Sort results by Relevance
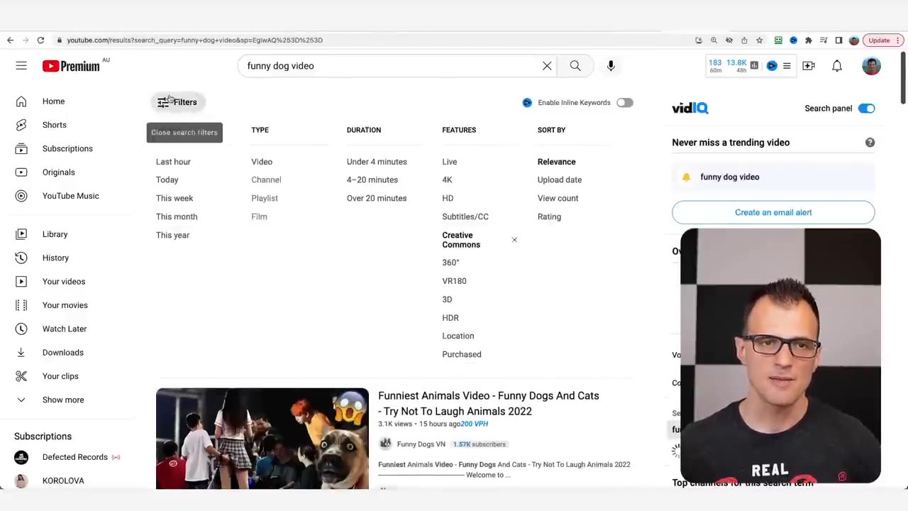Viewport: 908px width, 511px height. [x=557, y=162]
